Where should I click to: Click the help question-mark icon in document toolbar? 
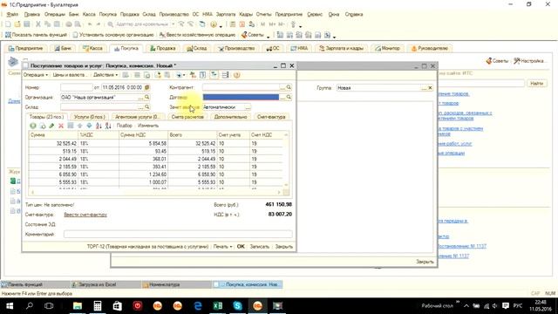pos(236,75)
